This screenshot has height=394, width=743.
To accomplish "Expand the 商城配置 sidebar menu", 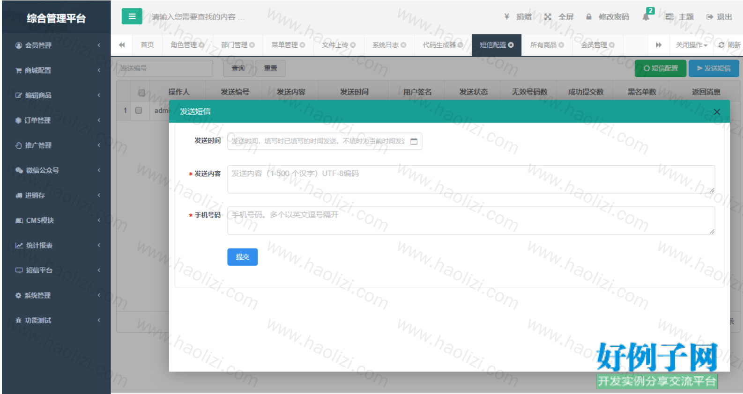I will click(56, 70).
